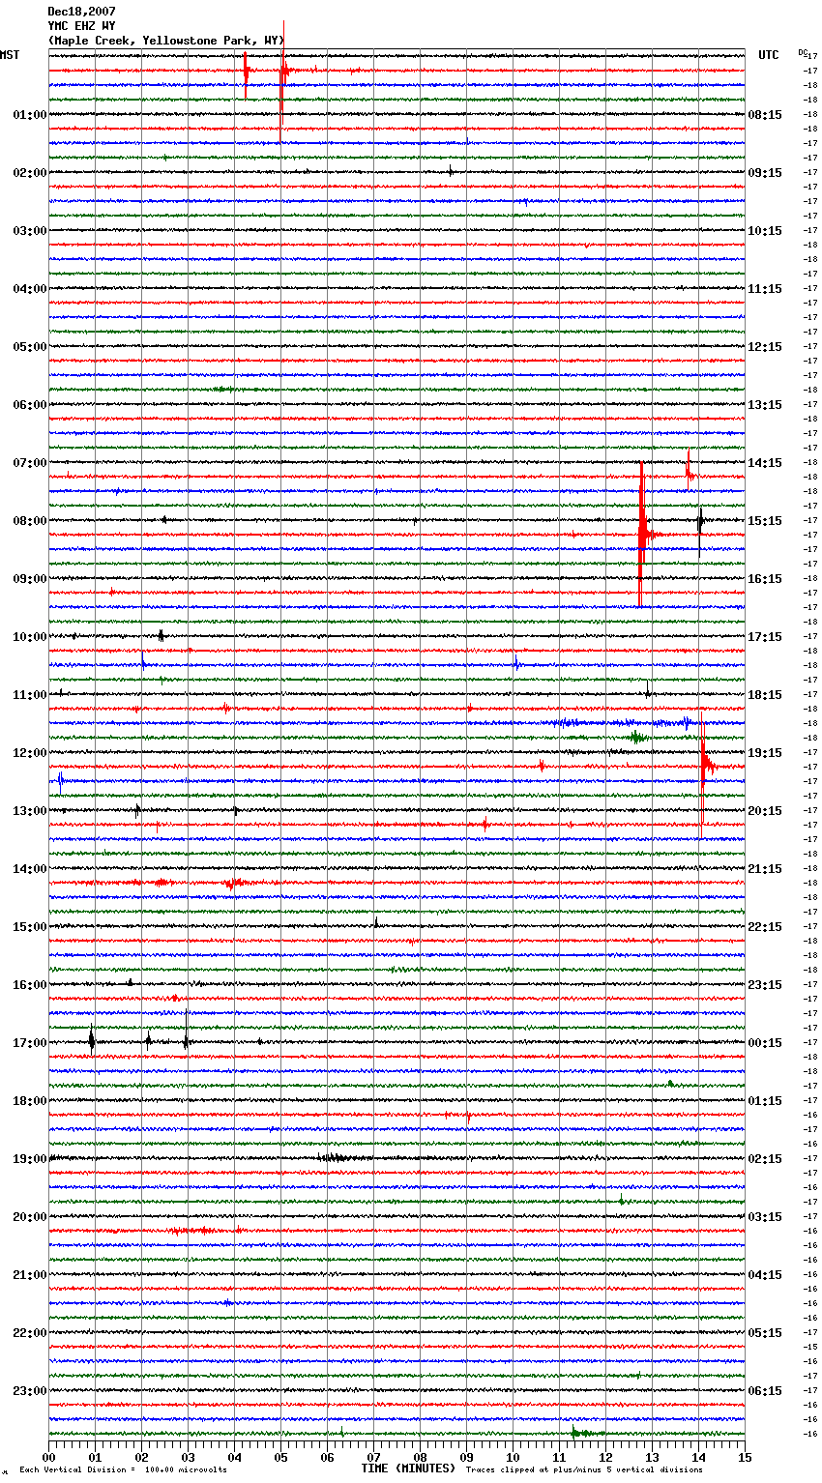Click the 10:00 MST time label
Image resolution: width=822 pixels, height=1483 pixels.
30,637
